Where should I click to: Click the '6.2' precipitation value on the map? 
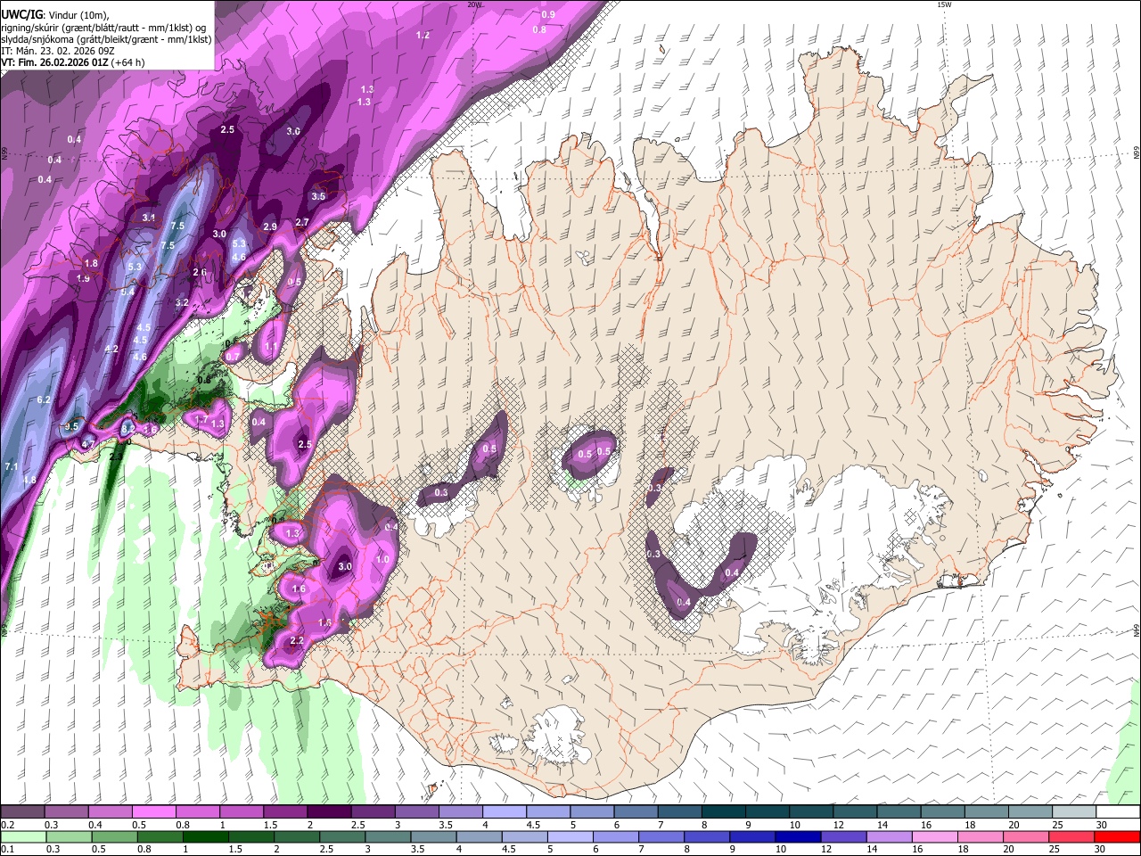tap(45, 400)
